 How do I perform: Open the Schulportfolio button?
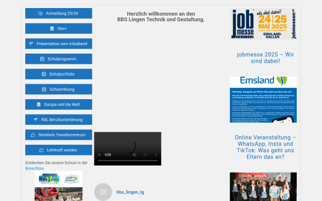coord(58,74)
